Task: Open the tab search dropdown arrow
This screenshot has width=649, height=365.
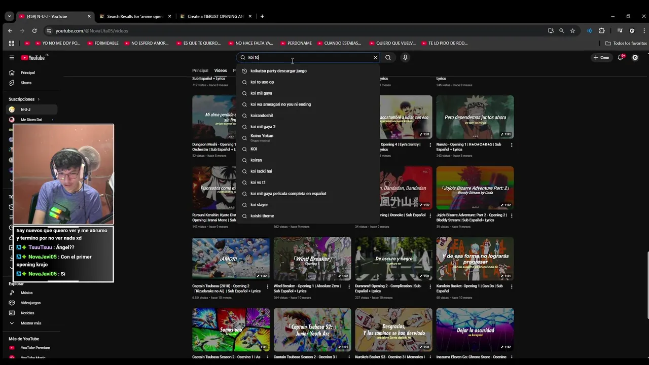Action: click(x=9, y=16)
